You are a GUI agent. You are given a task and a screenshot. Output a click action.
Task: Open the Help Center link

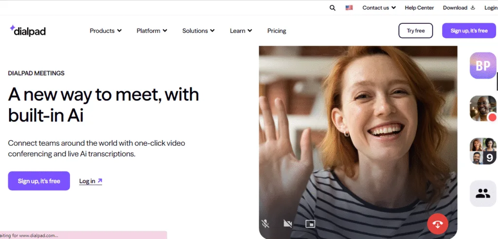pos(419,8)
